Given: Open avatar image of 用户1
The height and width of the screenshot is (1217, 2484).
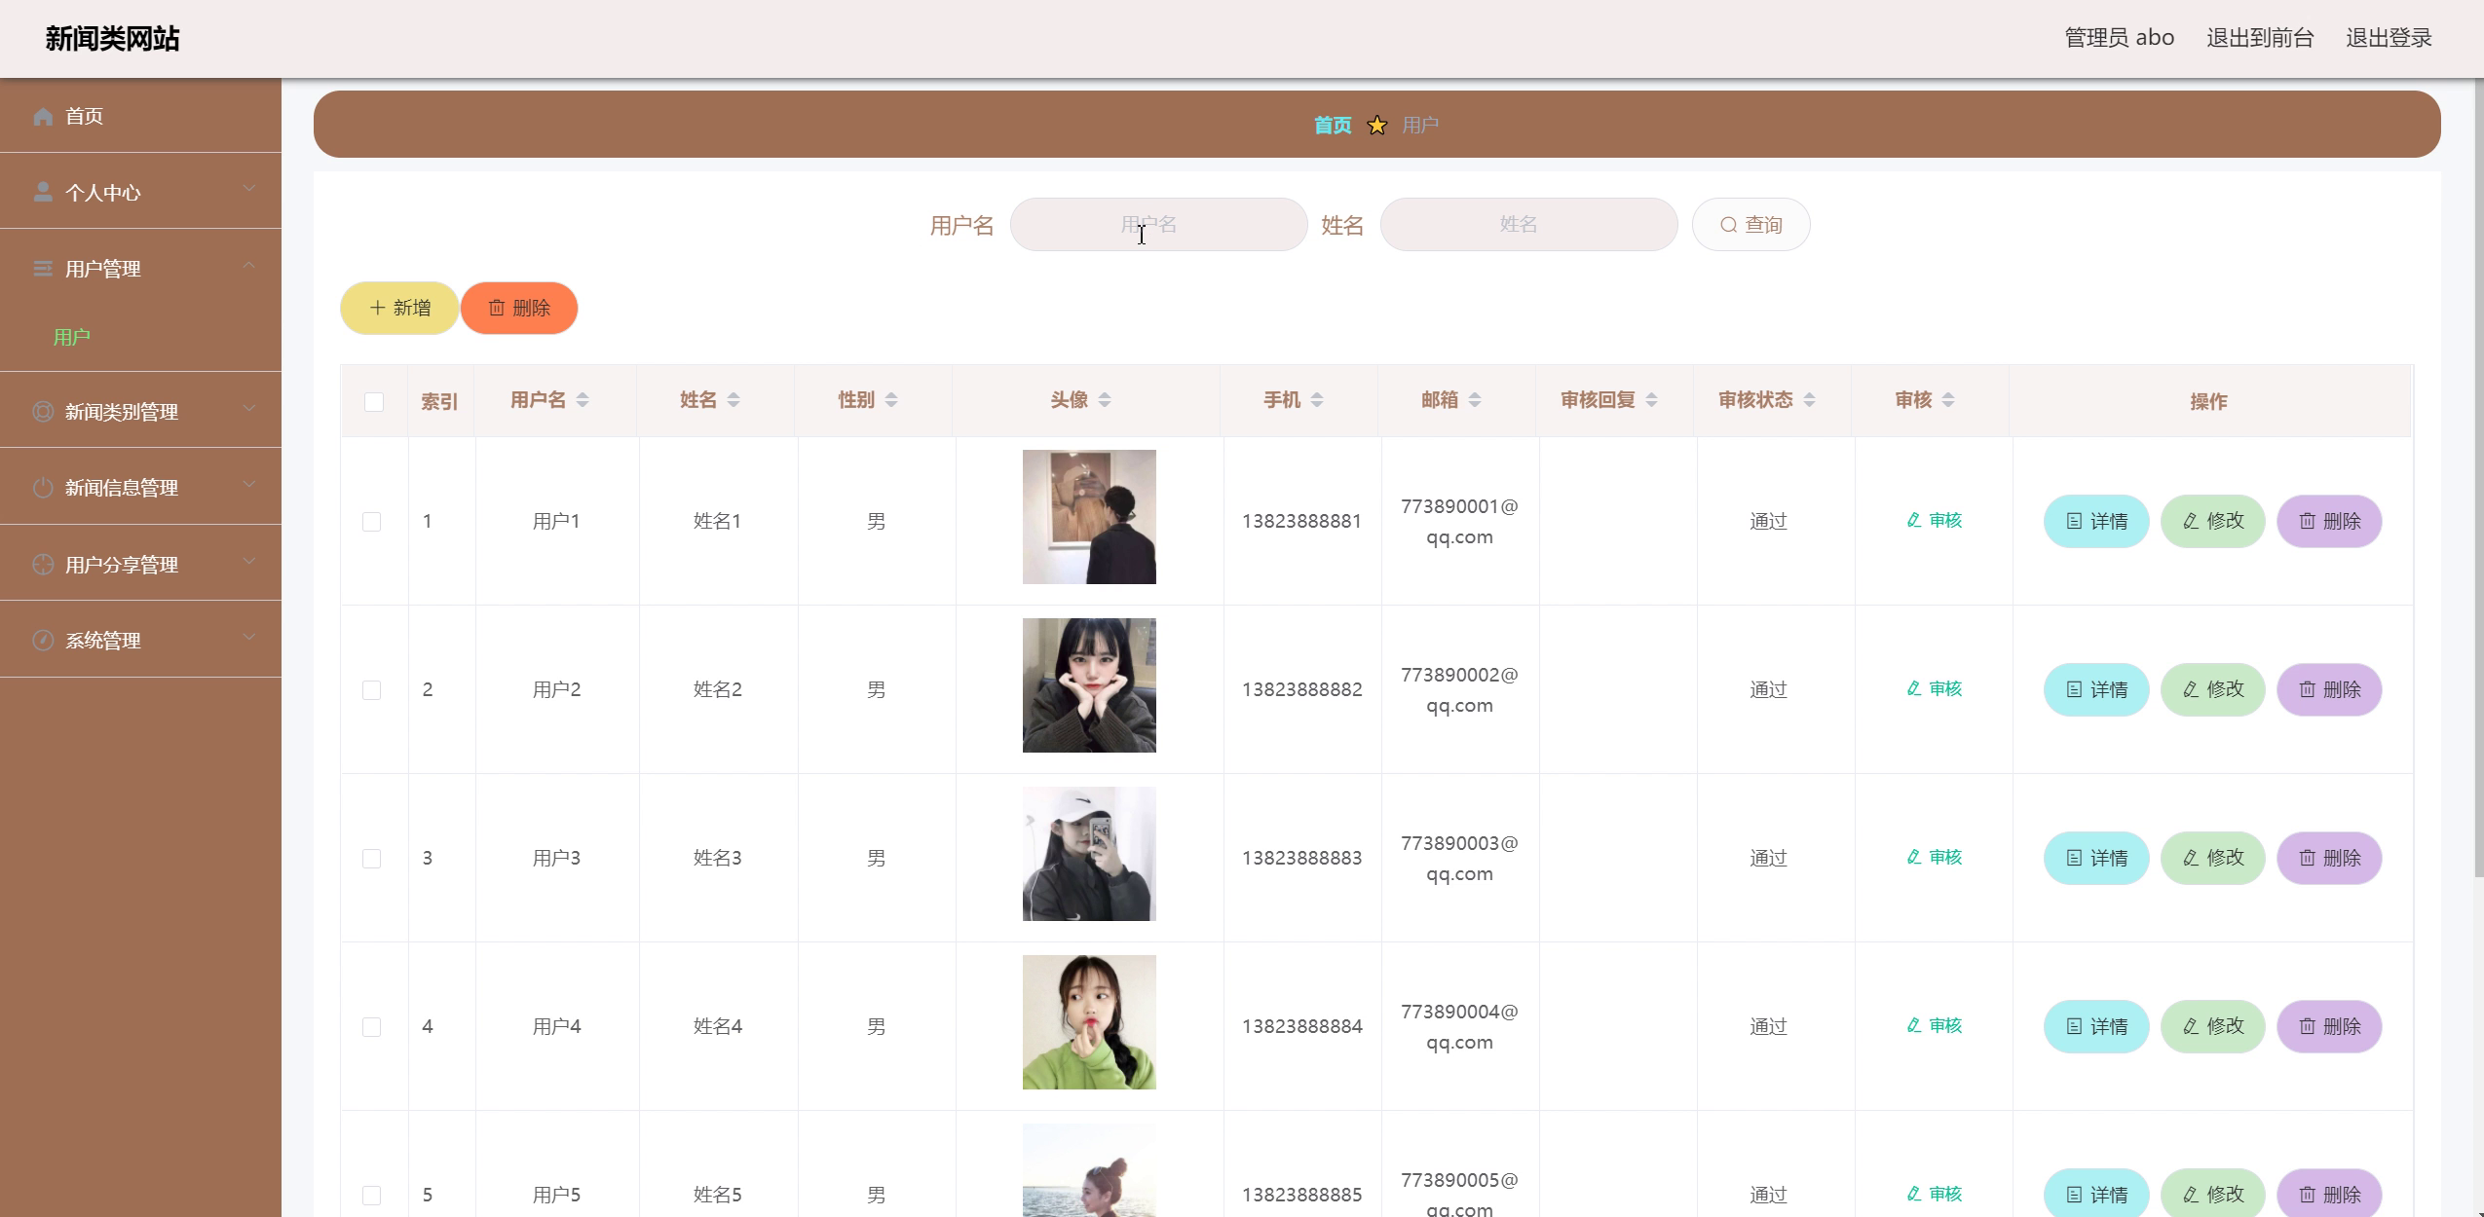Looking at the screenshot, I should (x=1089, y=517).
